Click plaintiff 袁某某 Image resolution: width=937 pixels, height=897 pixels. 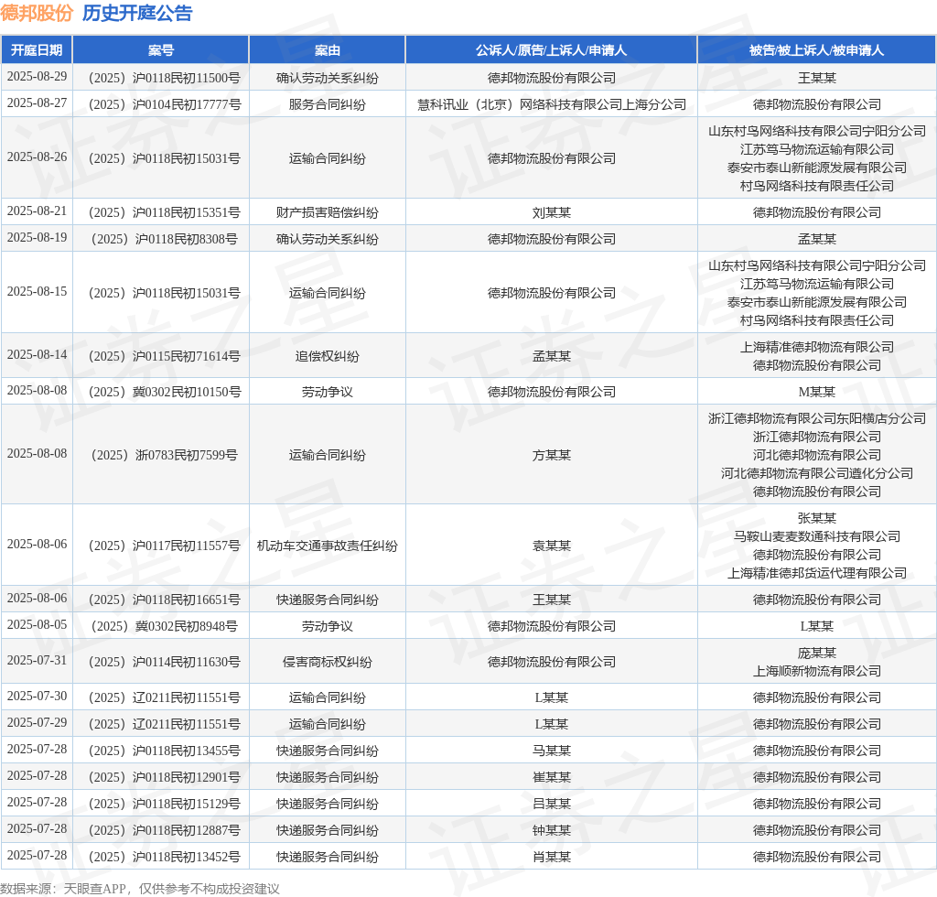click(551, 546)
